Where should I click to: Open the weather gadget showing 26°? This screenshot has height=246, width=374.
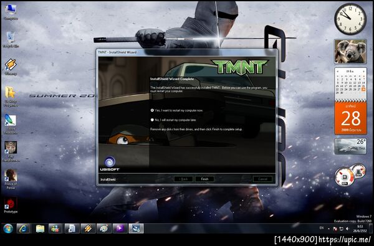coord(350,146)
